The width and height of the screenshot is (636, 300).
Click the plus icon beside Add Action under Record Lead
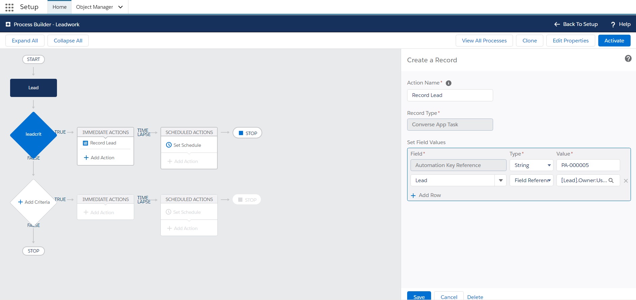(x=86, y=158)
